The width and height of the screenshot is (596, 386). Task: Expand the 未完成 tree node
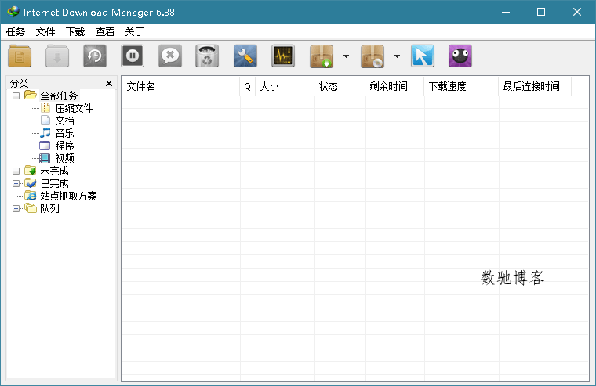16,171
